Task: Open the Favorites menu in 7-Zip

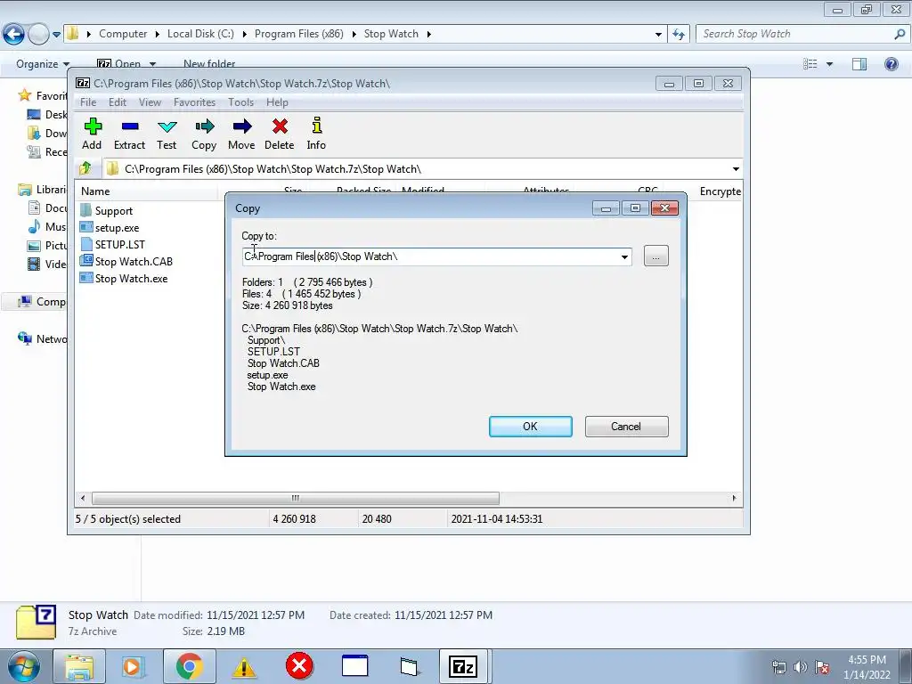Action: tap(195, 102)
